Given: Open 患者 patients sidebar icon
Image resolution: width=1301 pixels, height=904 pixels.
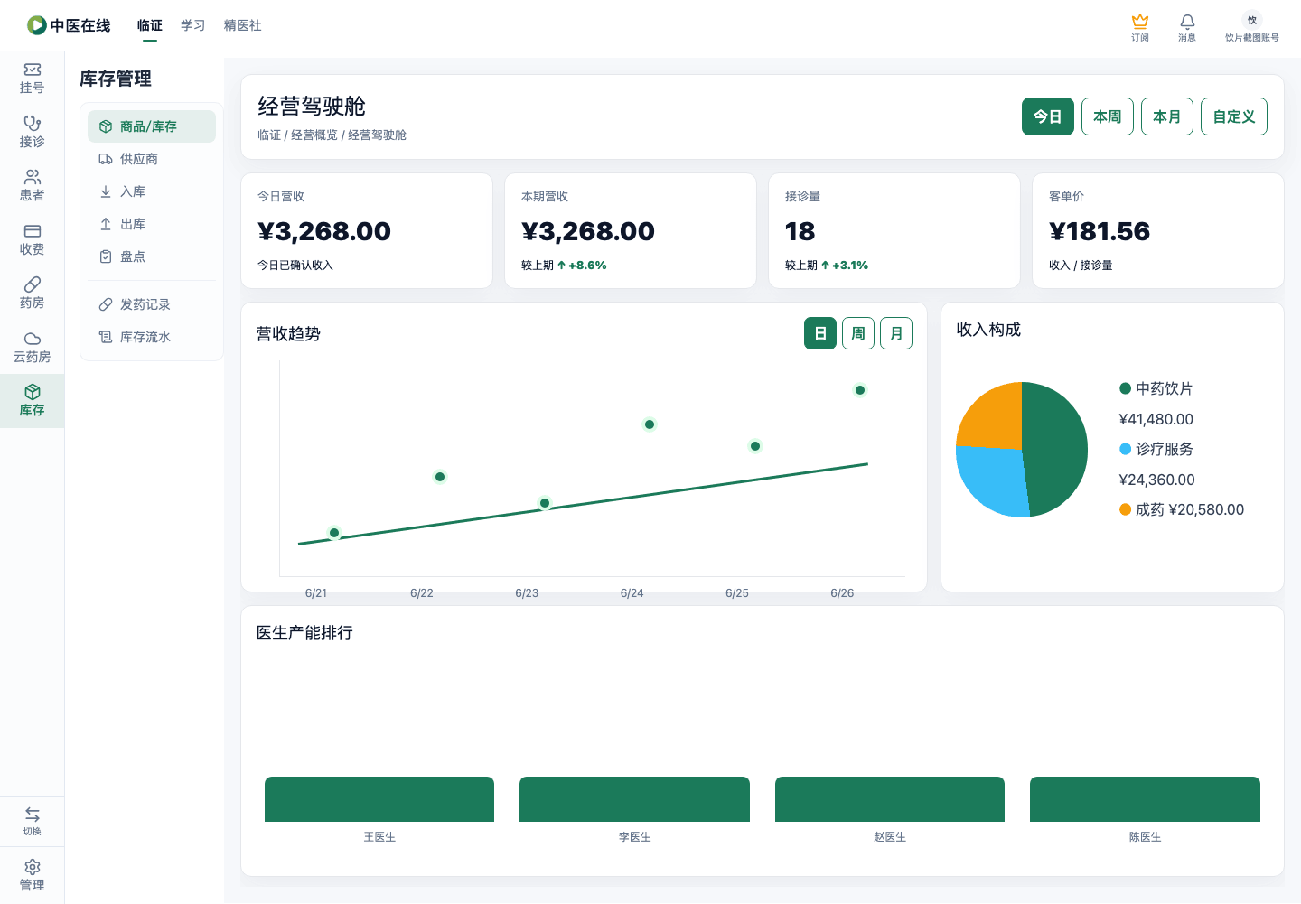Looking at the screenshot, I should pyautogui.click(x=32, y=186).
